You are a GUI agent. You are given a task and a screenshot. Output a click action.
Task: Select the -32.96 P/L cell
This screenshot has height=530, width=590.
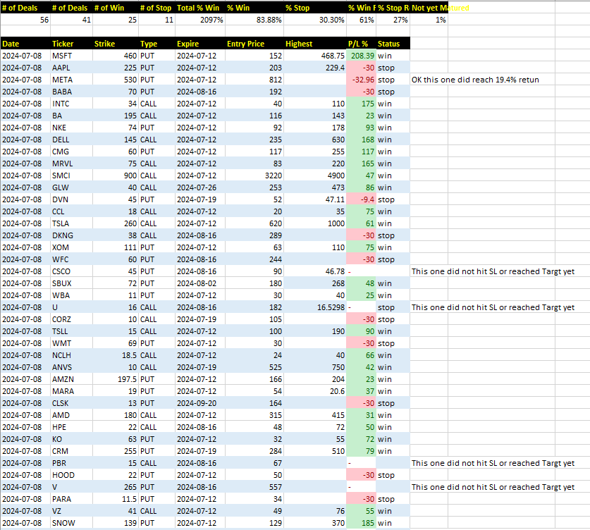coord(361,80)
